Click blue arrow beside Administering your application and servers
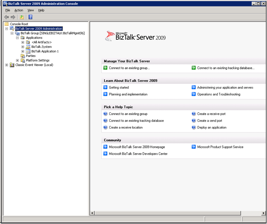267x224 pixels. pos(194,87)
